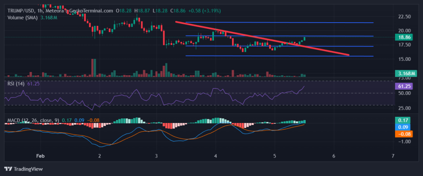Click date 4 on the time axis
This screenshot has height=176, width=423.
pos(216,156)
